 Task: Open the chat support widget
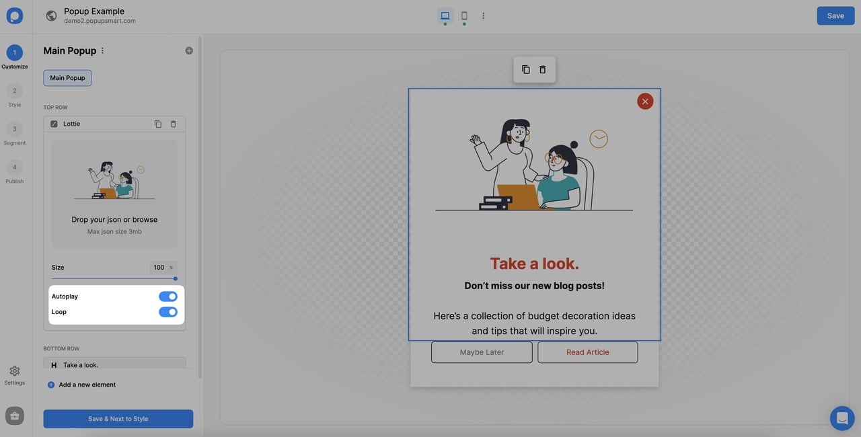click(x=842, y=418)
